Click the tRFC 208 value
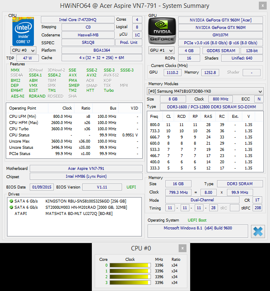270x291 pixels. (258, 208)
